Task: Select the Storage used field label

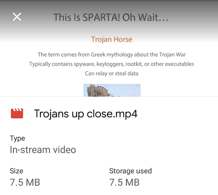Action: [x=130, y=171]
